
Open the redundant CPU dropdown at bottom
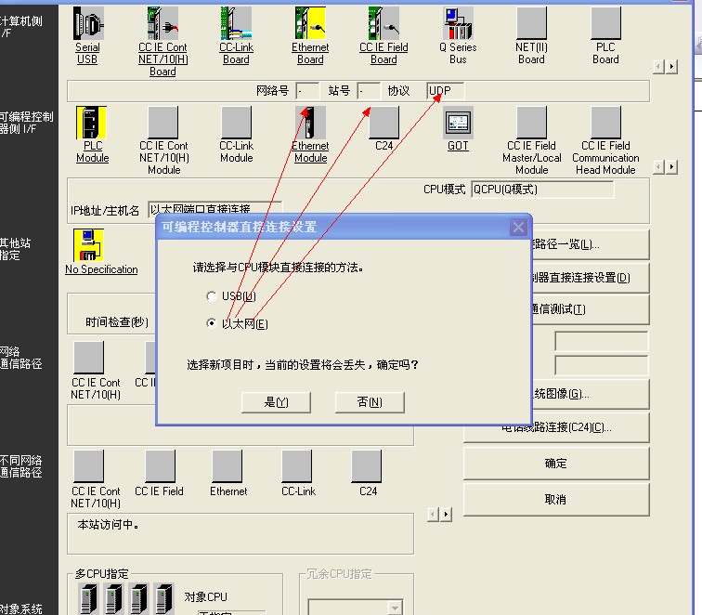395,608
